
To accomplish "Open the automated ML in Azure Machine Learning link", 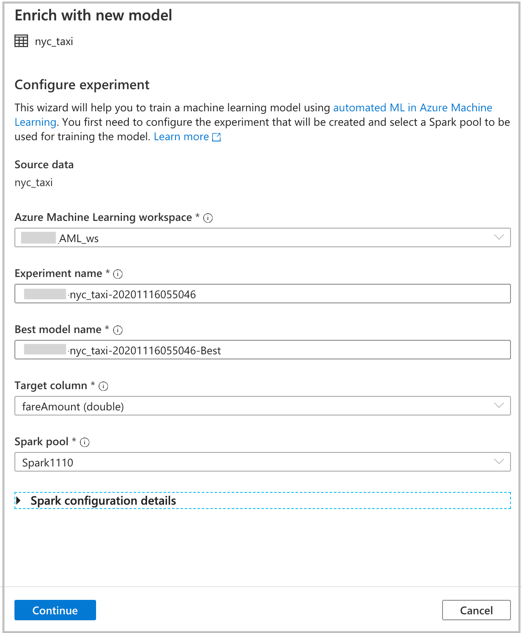I will click(412, 108).
